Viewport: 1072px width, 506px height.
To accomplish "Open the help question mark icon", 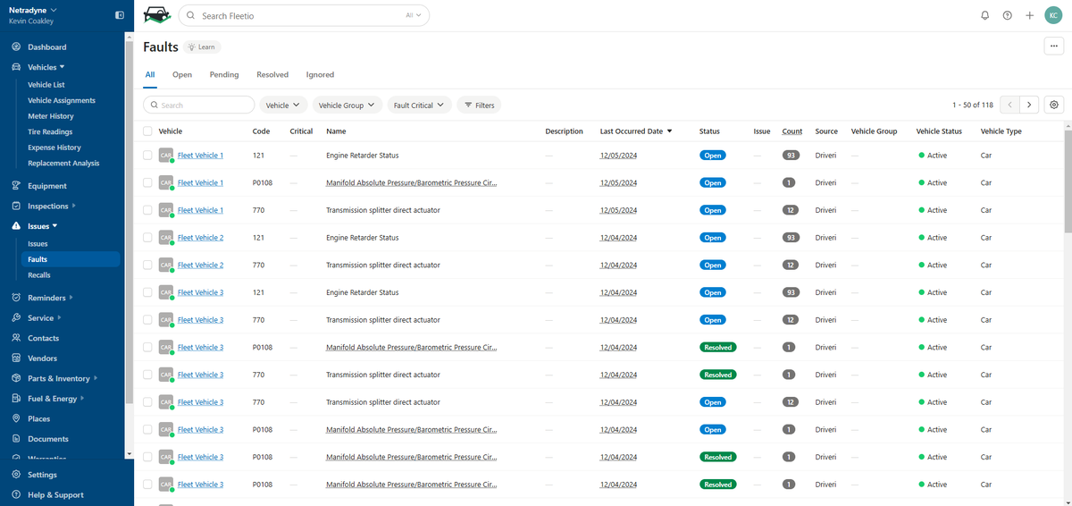I will pyautogui.click(x=1008, y=15).
